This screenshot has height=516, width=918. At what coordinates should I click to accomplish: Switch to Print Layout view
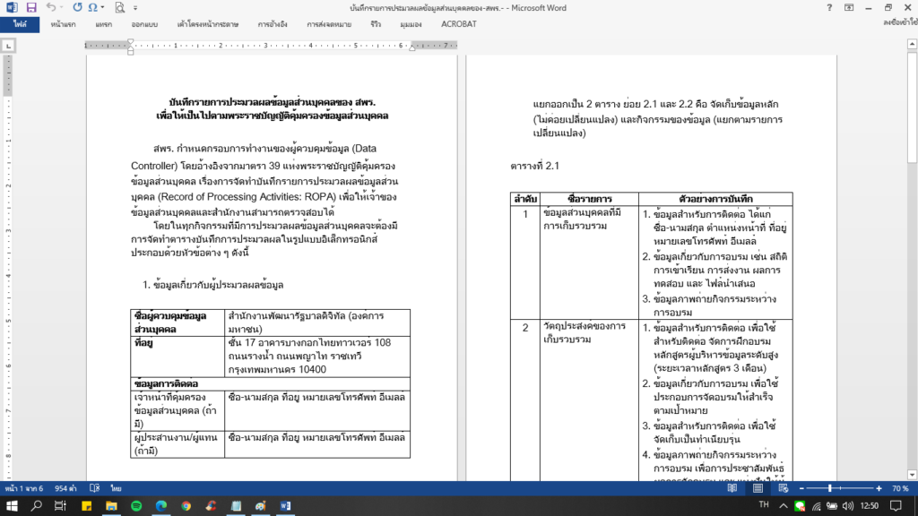(x=758, y=488)
